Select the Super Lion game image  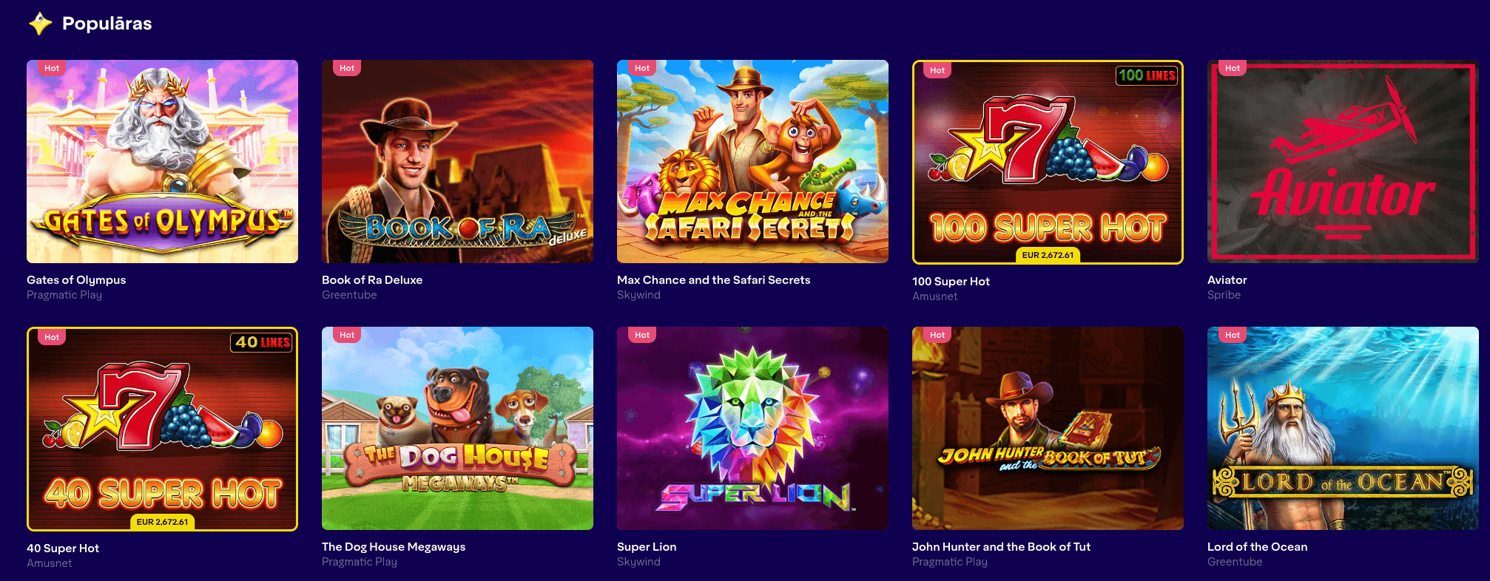tap(752, 428)
